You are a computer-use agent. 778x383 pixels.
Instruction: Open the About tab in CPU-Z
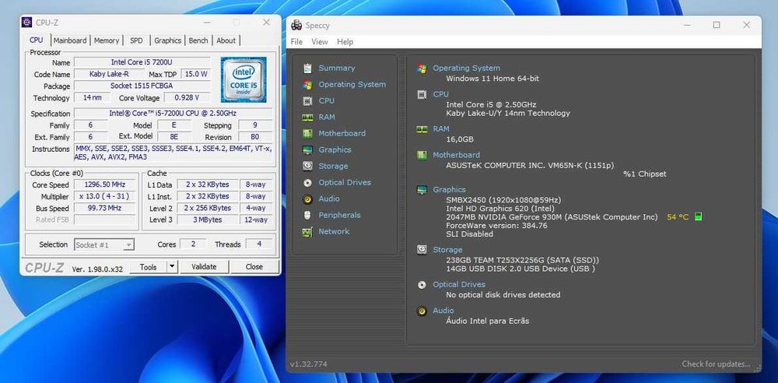point(226,40)
